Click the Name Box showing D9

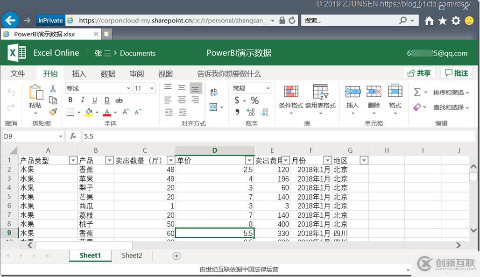point(33,136)
